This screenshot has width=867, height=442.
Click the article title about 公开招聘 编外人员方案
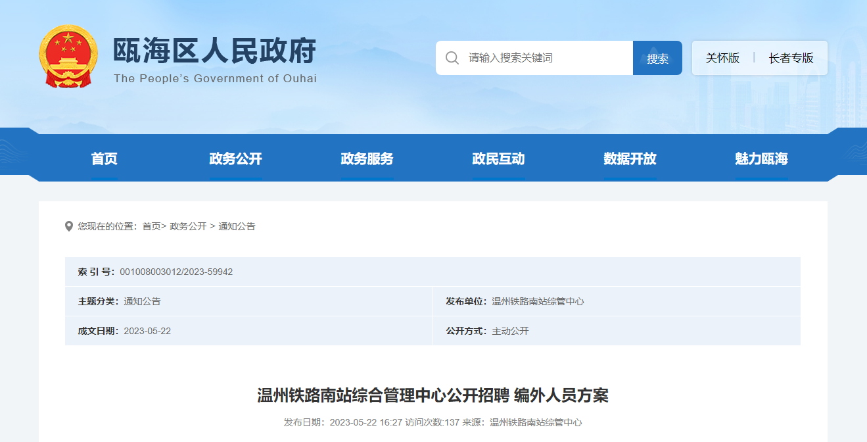433,395
